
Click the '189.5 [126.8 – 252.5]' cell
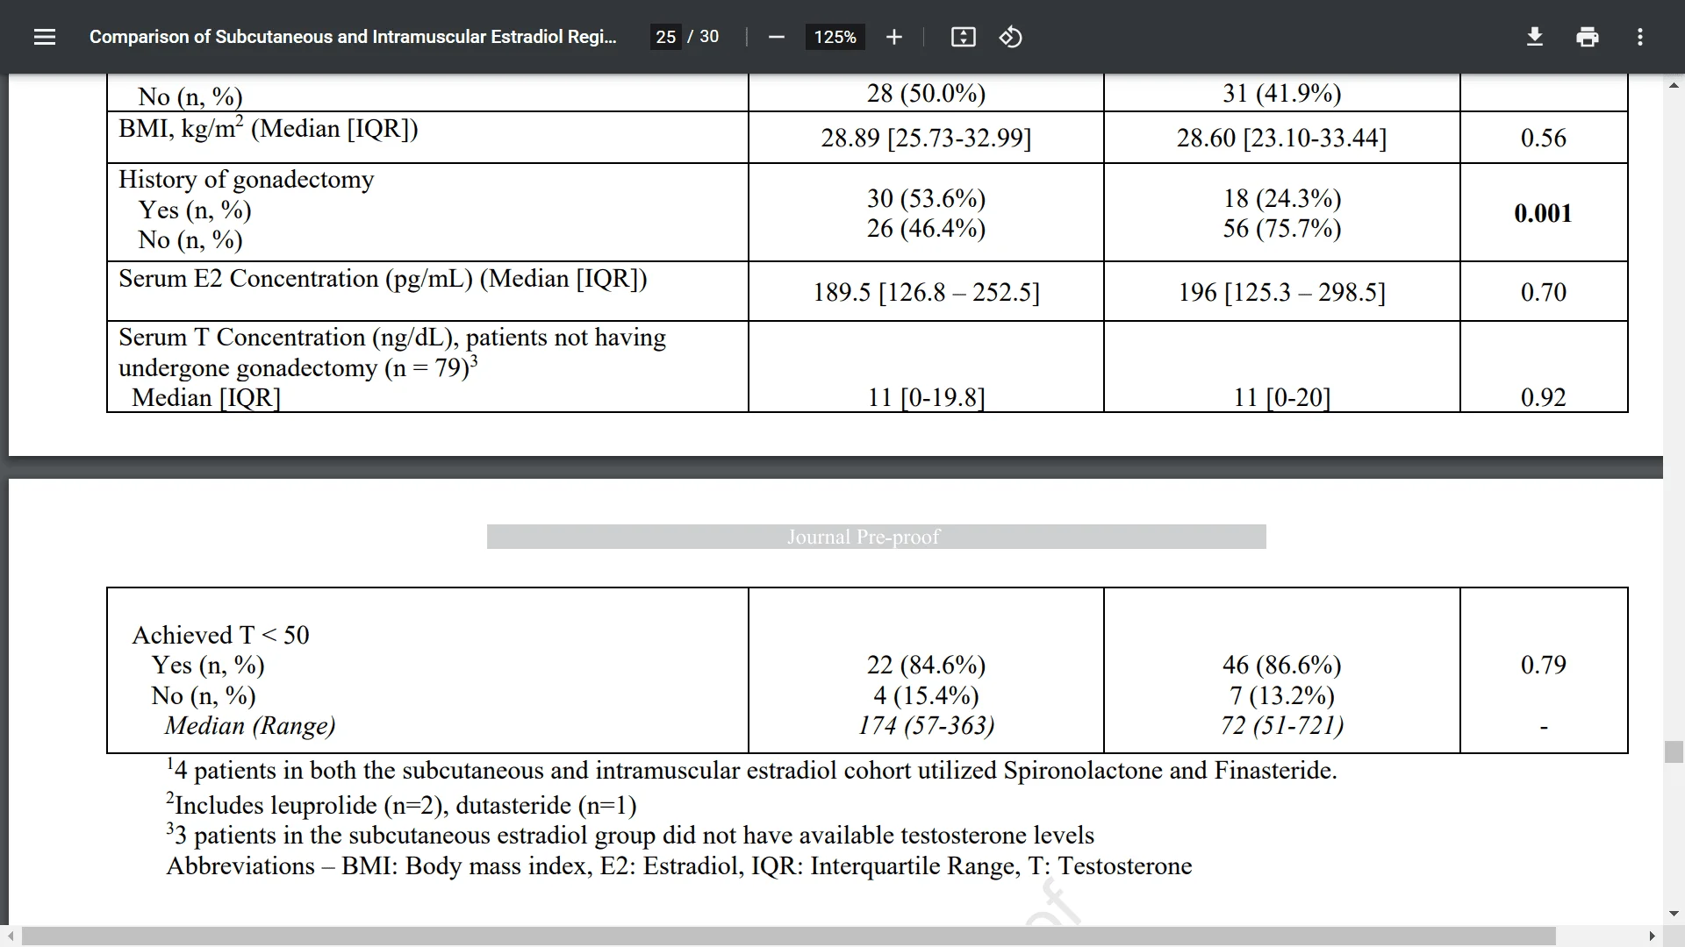[x=926, y=292]
